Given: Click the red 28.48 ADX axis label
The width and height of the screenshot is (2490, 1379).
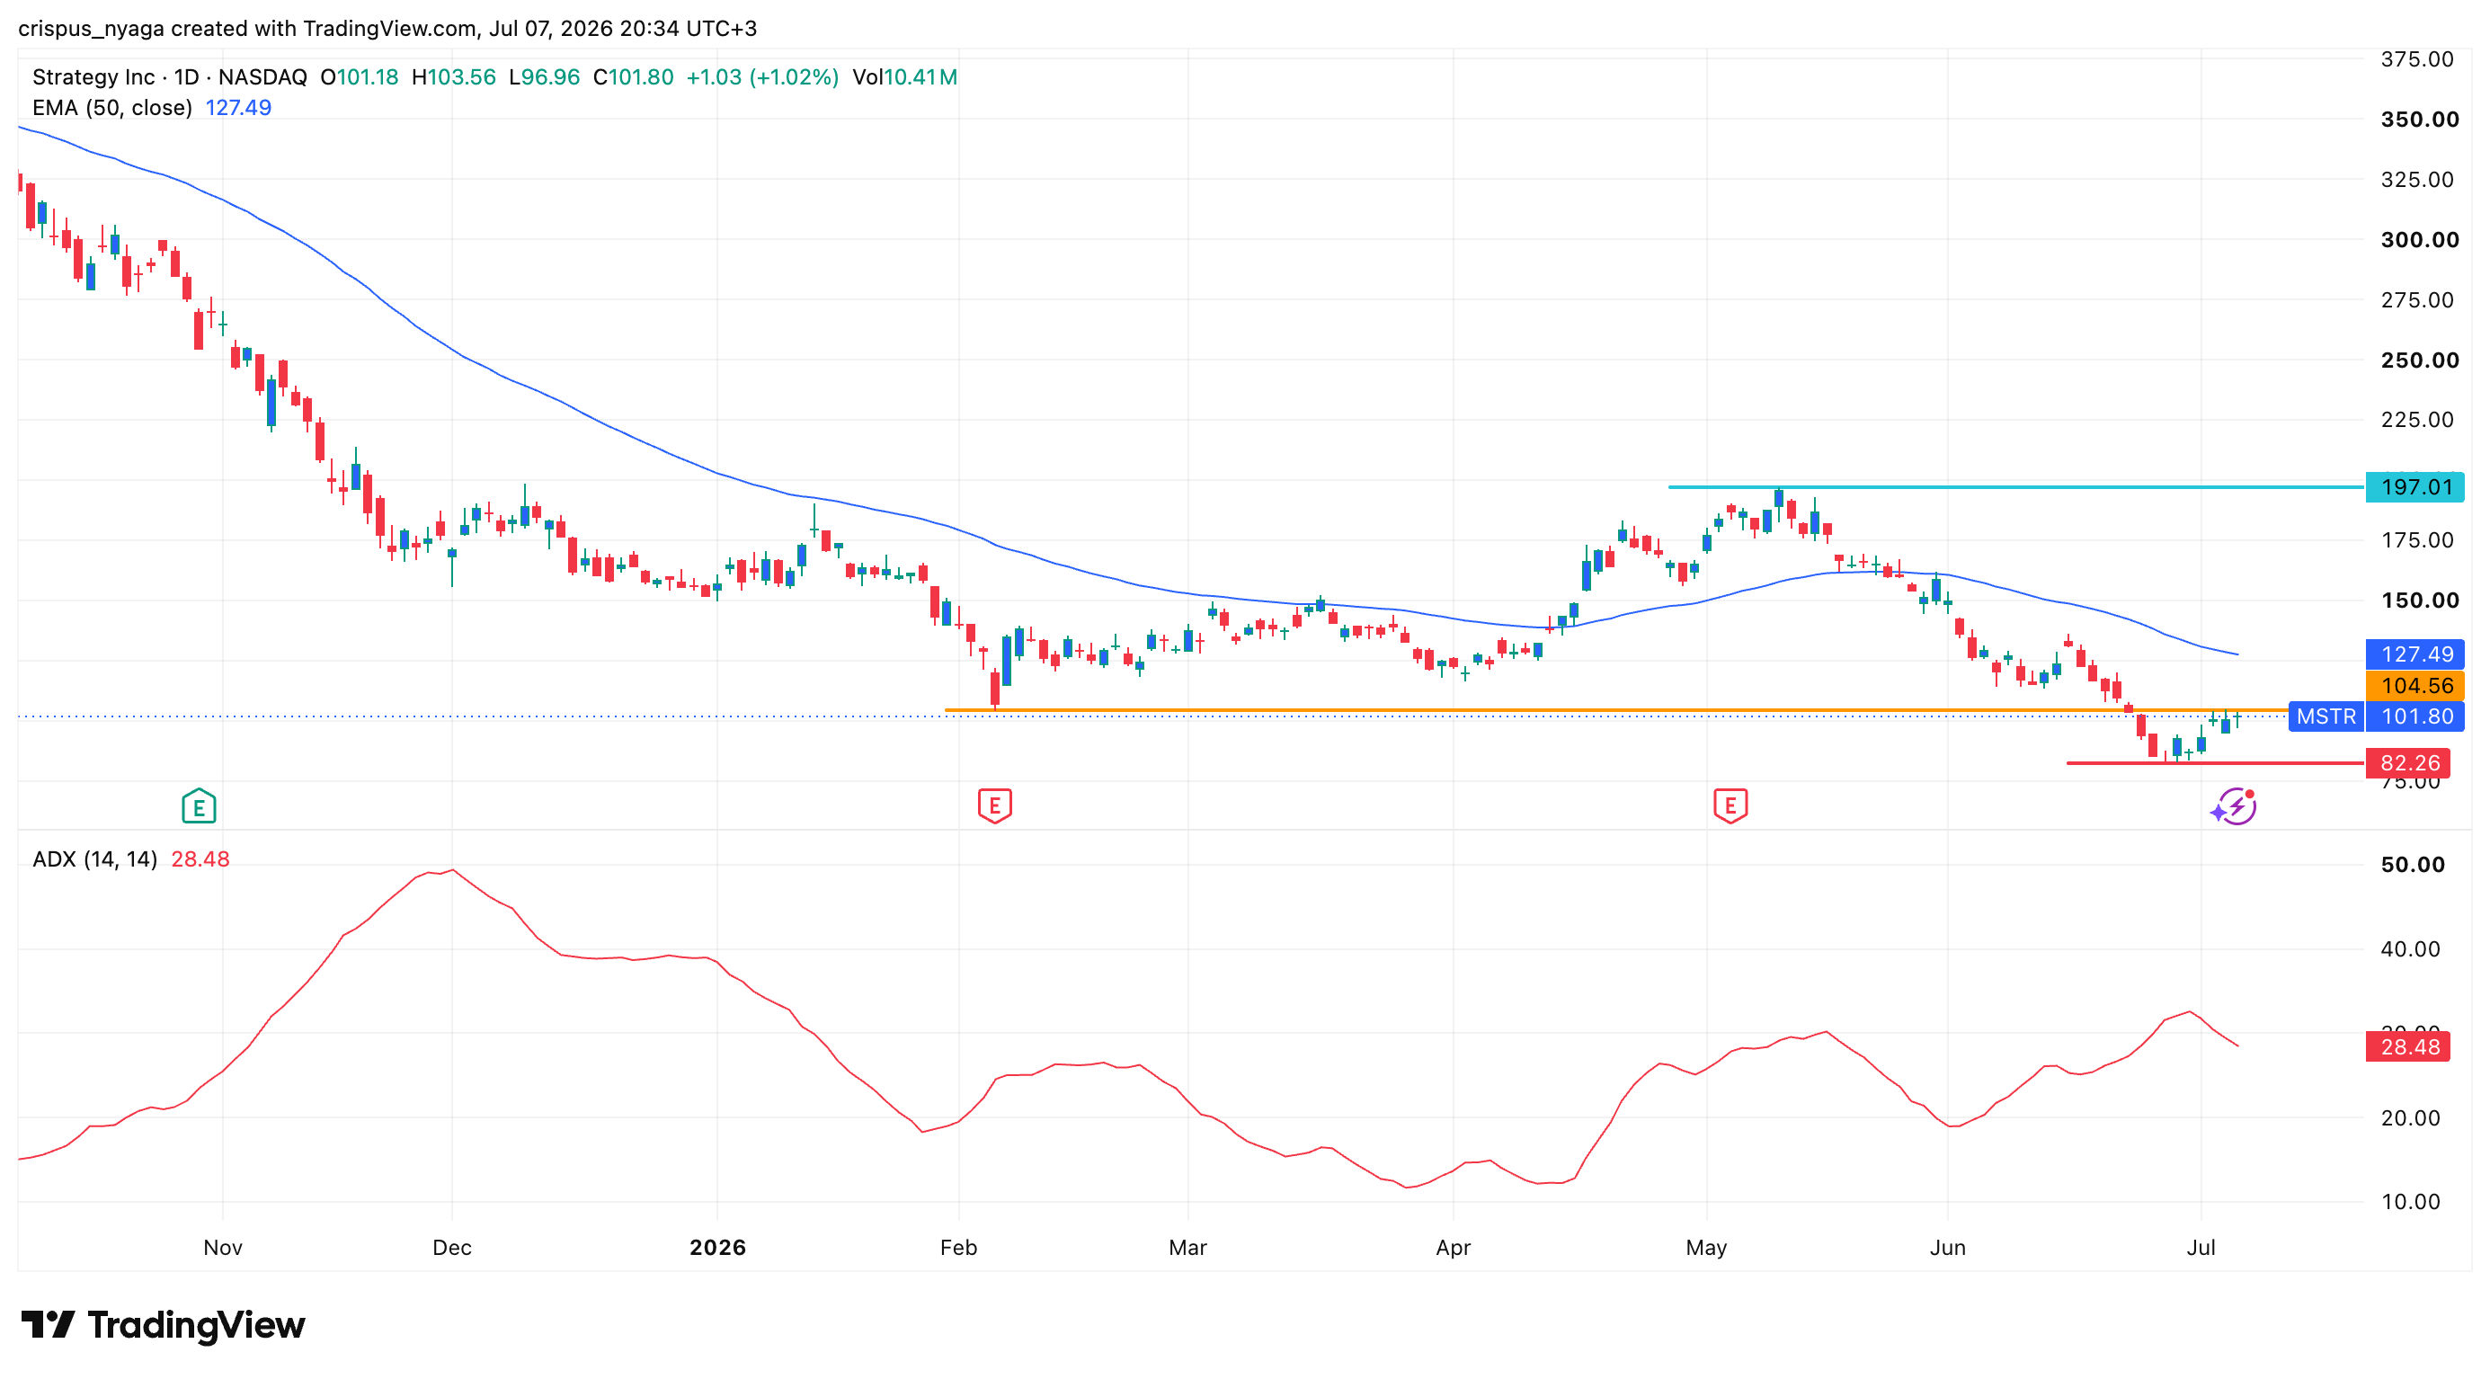Looking at the screenshot, I should [x=2408, y=1047].
